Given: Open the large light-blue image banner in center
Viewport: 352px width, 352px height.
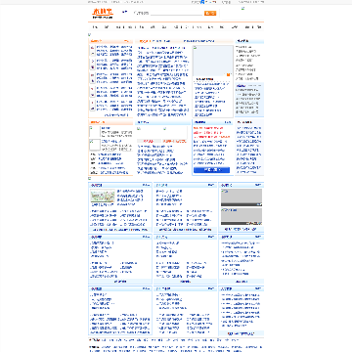Looking at the screenshot, I should pyautogui.click(x=213, y=62).
